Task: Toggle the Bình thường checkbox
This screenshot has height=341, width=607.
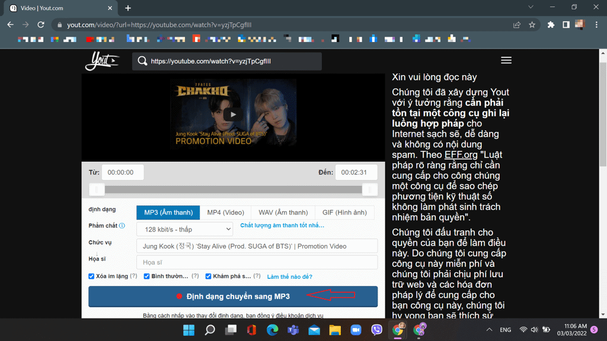Action: click(147, 276)
